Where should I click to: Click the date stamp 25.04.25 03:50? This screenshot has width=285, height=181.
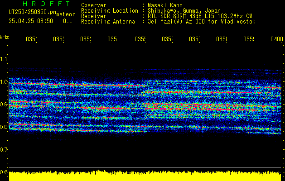(31, 21)
